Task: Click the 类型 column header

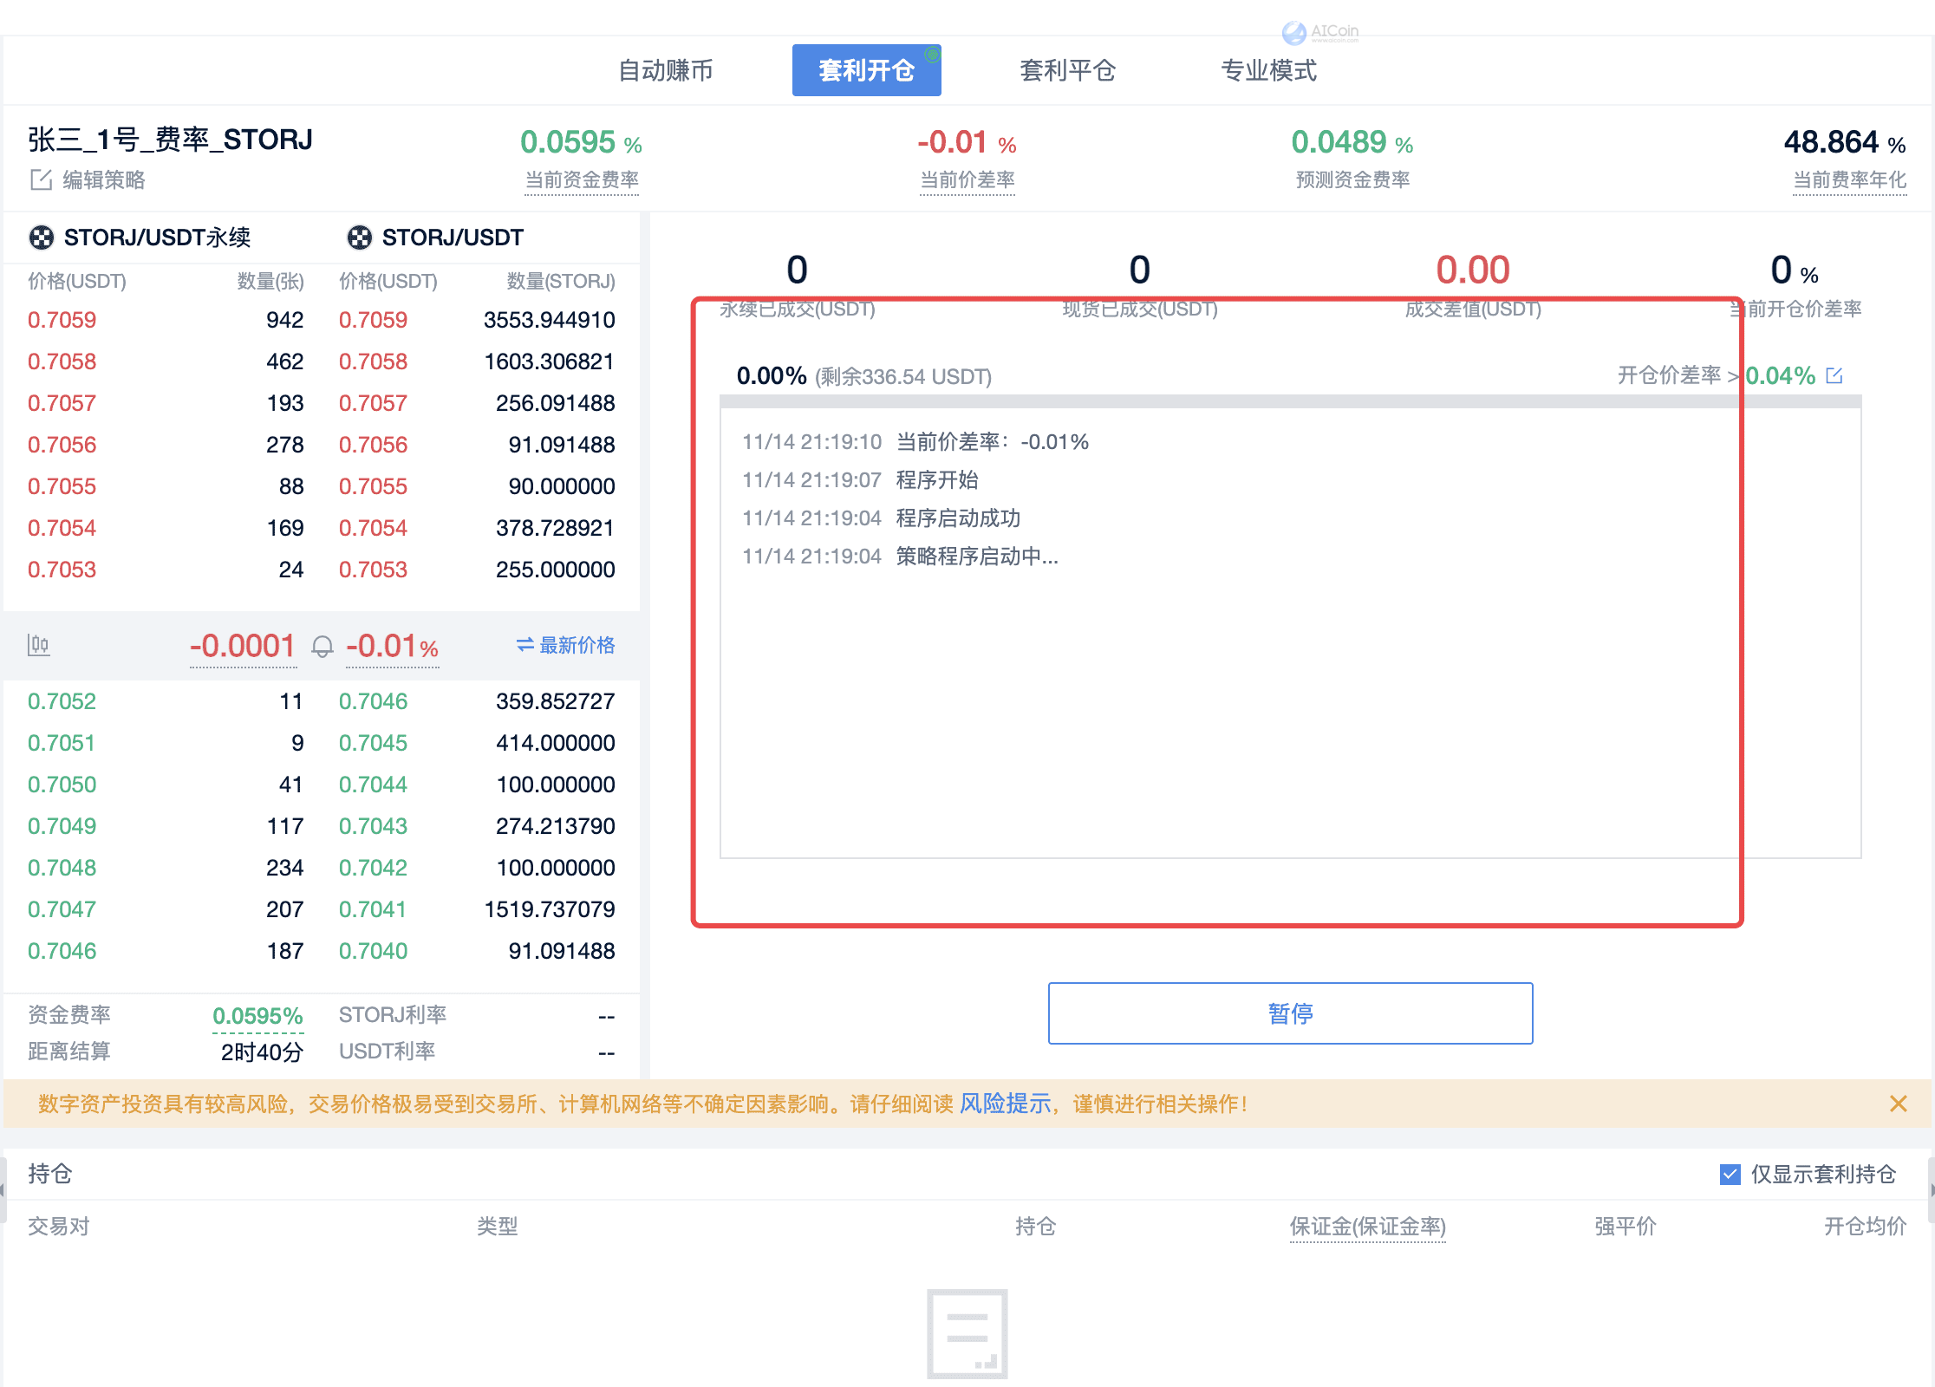Action: pos(498,1227)
